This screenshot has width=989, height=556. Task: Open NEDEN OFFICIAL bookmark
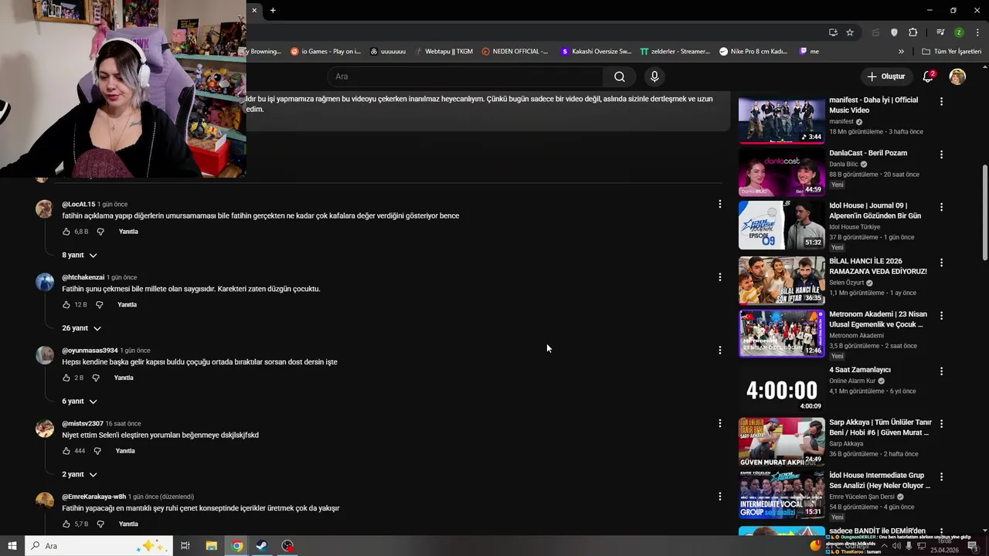click(515, 52)
